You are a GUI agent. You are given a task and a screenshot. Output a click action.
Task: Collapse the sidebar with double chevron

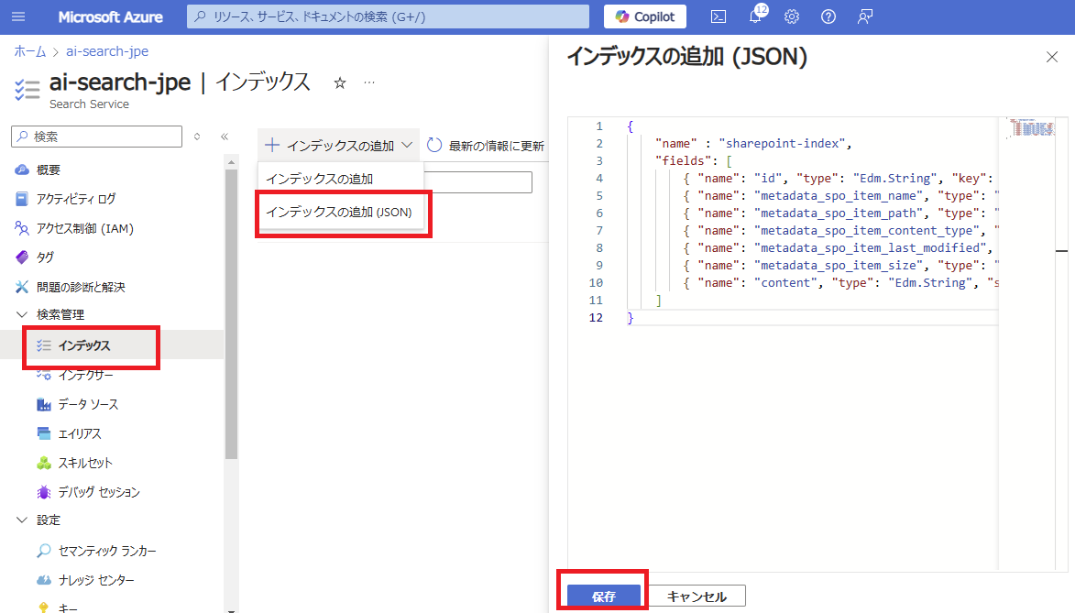click(x=224, y=137)
